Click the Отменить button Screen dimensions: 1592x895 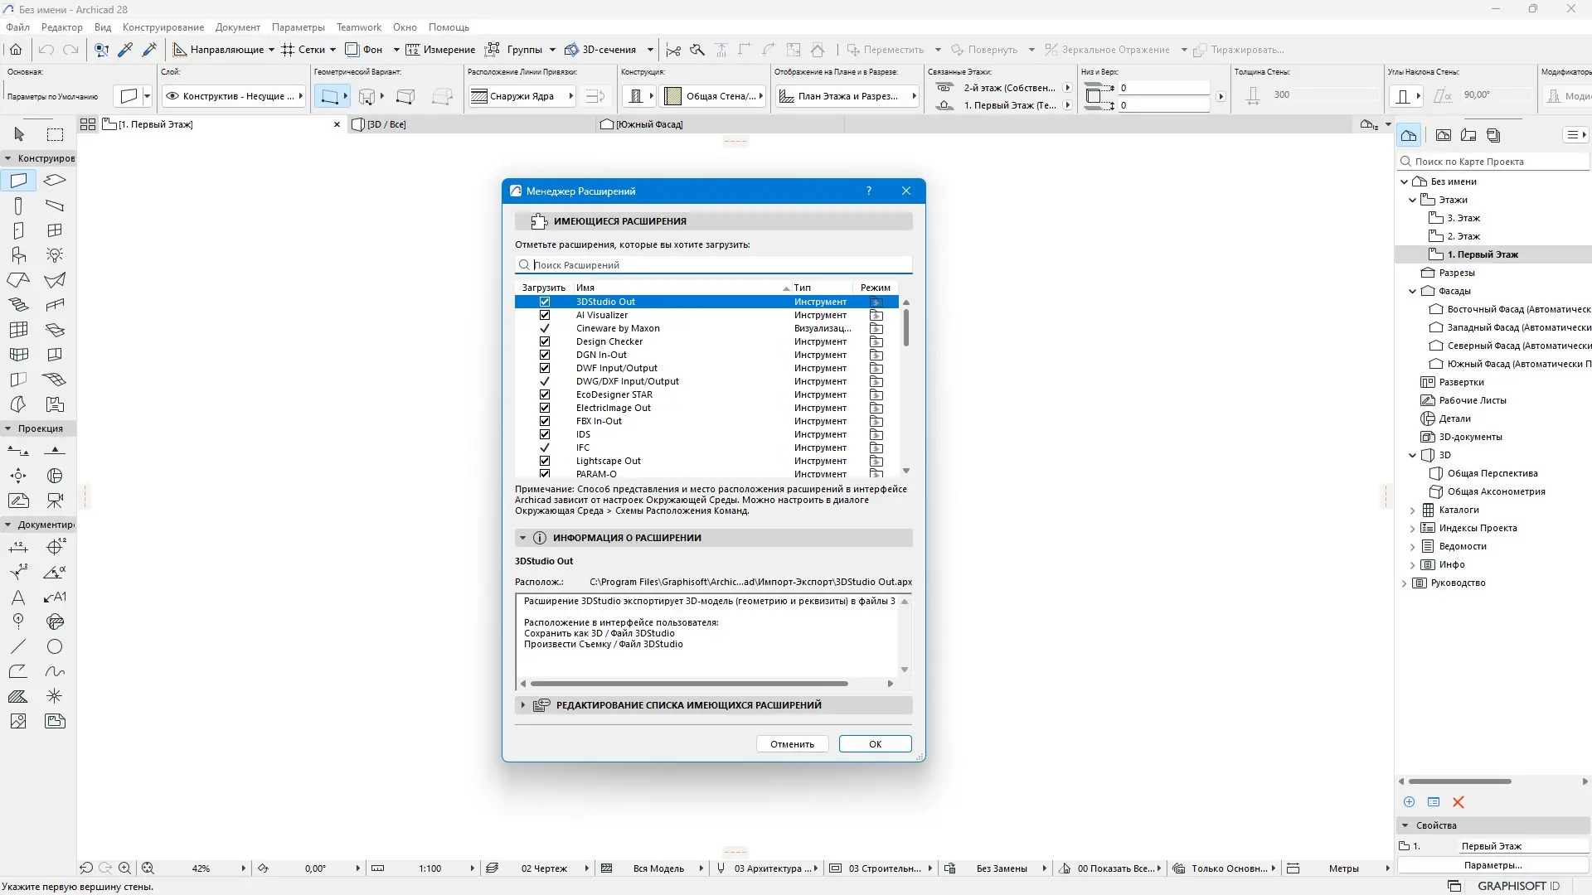click(x=792, y=744)
